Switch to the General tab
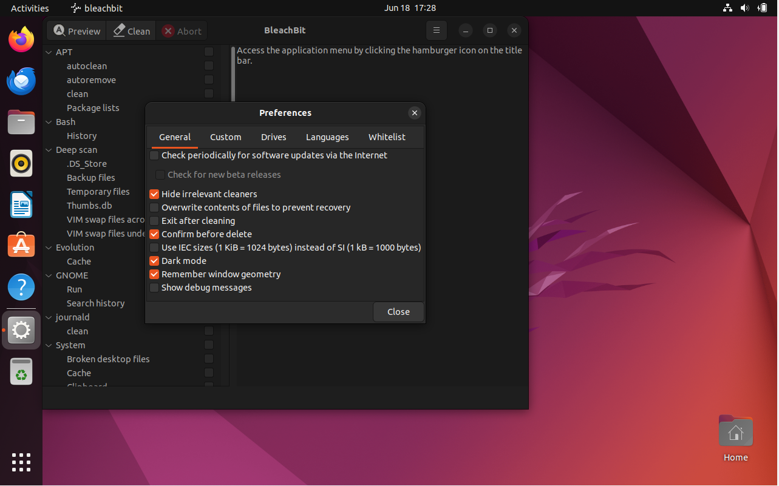This screenshot has width=779, height=486. click(x=175, y=137)
